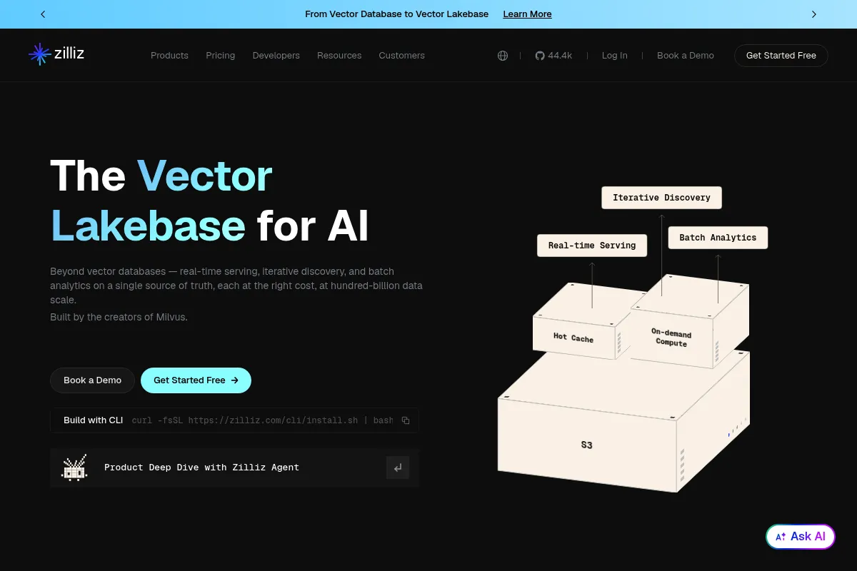Open the GitHub 44.4k stars link

pos(553,56)
